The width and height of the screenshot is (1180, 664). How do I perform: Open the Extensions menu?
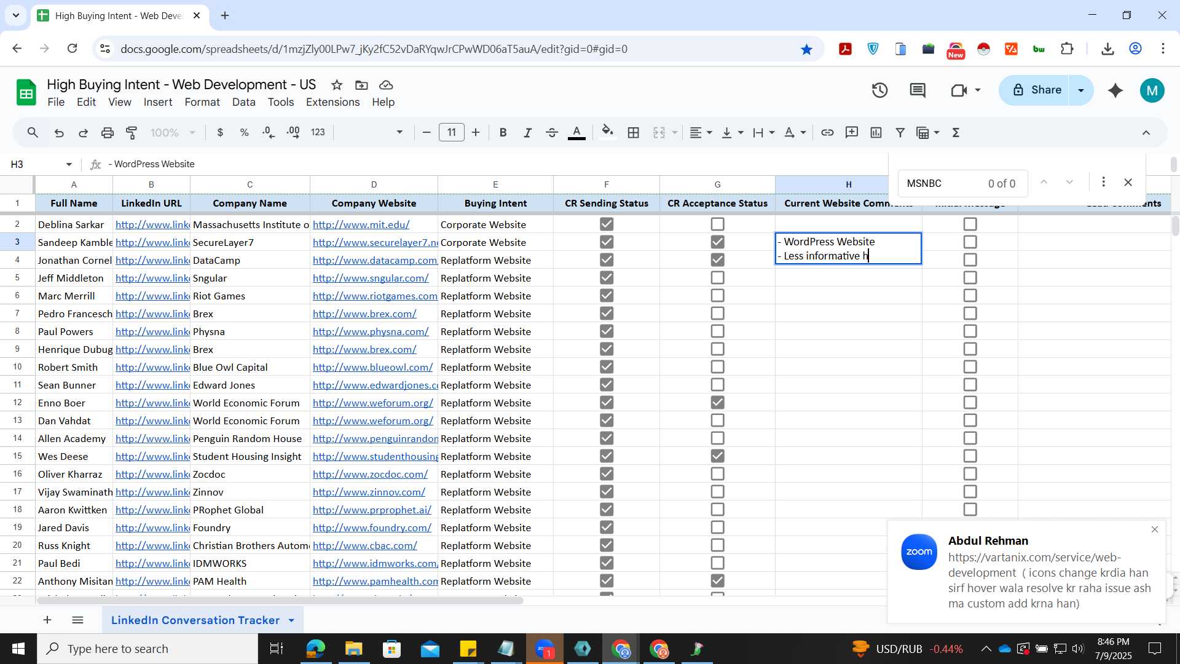click(332, 102)
